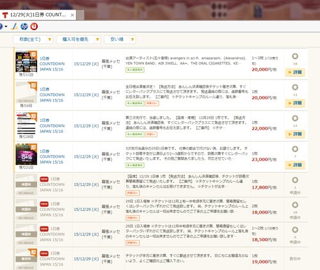Image resolution: width=320 pixels, height=270 pixels.
Task: Click the 19,000円/枚 price
Action: (x=264, y=262)
